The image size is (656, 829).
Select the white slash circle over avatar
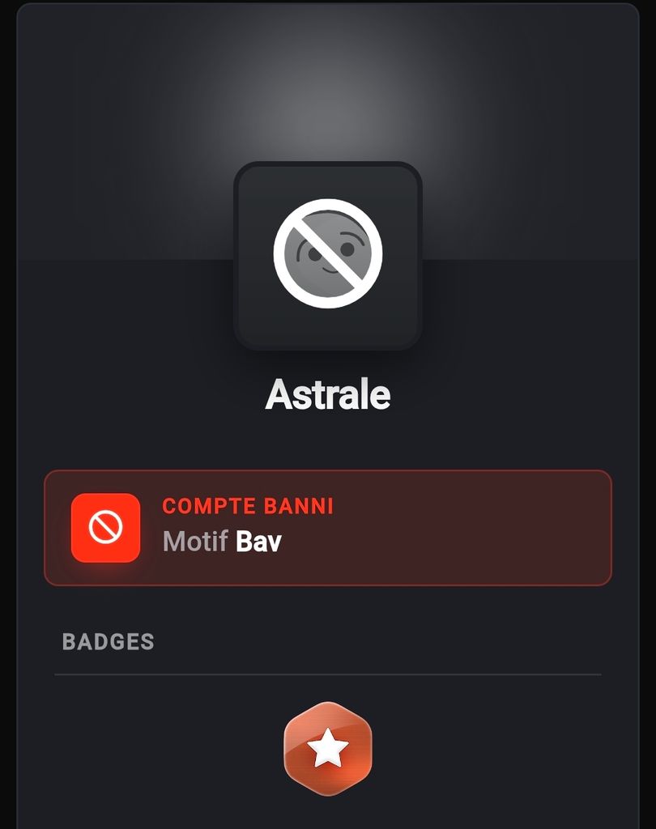click(328, 253)
